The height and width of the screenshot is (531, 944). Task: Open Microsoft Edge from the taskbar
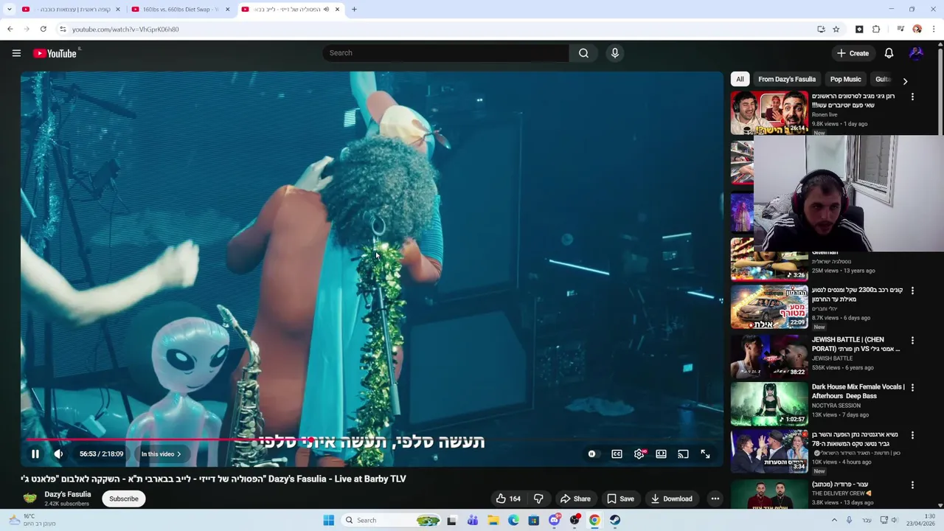[513, 520]
